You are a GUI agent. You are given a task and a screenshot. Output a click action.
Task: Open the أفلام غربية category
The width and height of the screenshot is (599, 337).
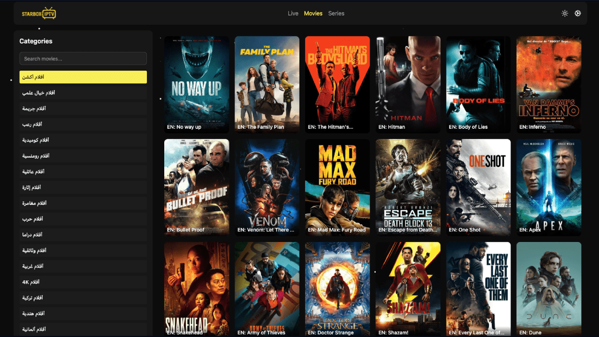coord(83,267)
